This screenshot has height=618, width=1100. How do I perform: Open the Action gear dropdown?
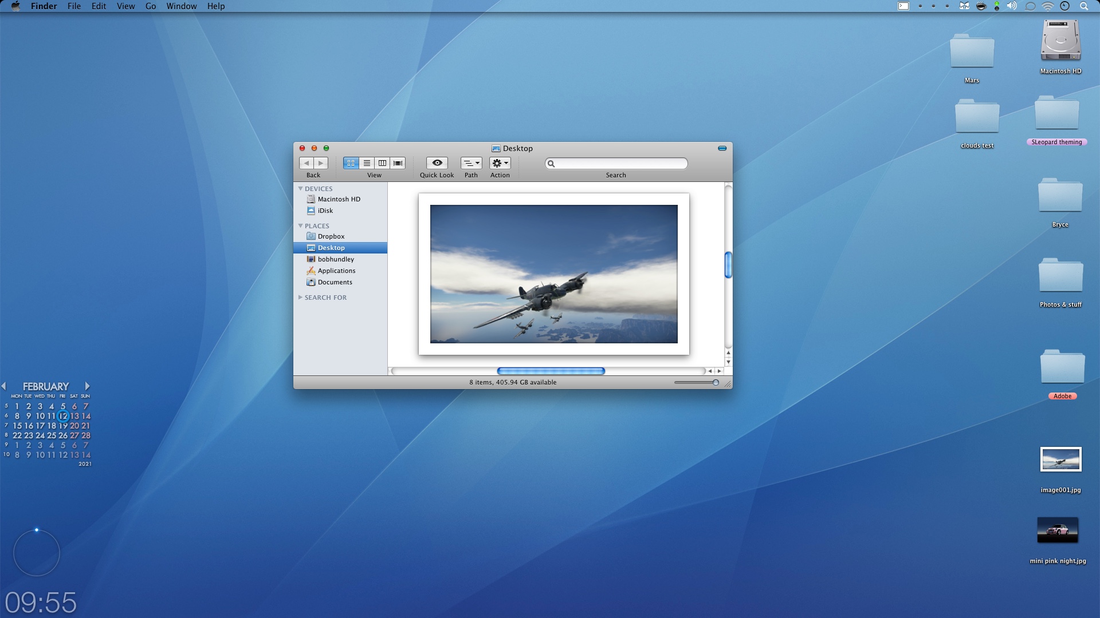click(x=500, y=163)
